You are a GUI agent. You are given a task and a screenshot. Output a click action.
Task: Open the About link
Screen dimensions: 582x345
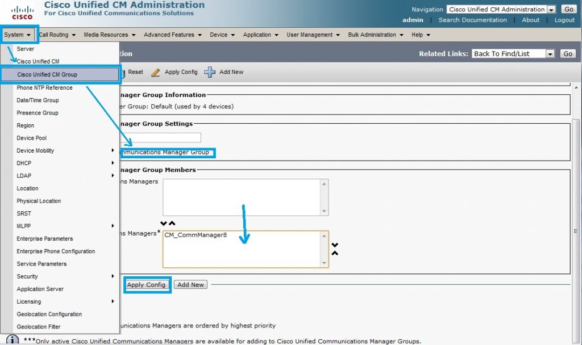coord(530,20)
